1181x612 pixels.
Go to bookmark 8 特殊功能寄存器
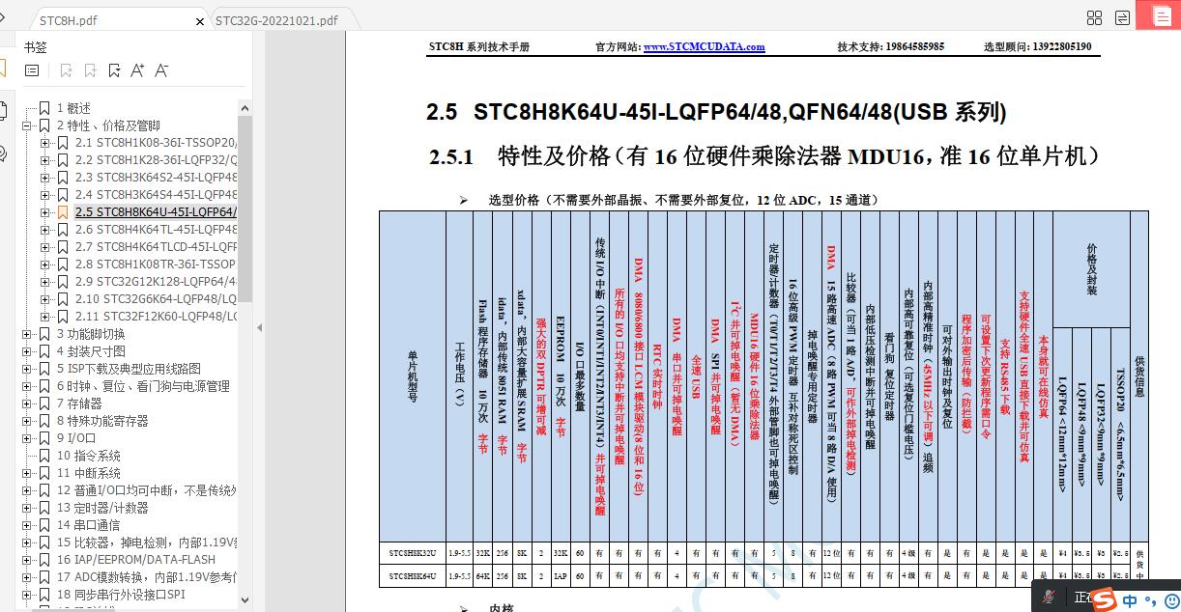(102, 421)
